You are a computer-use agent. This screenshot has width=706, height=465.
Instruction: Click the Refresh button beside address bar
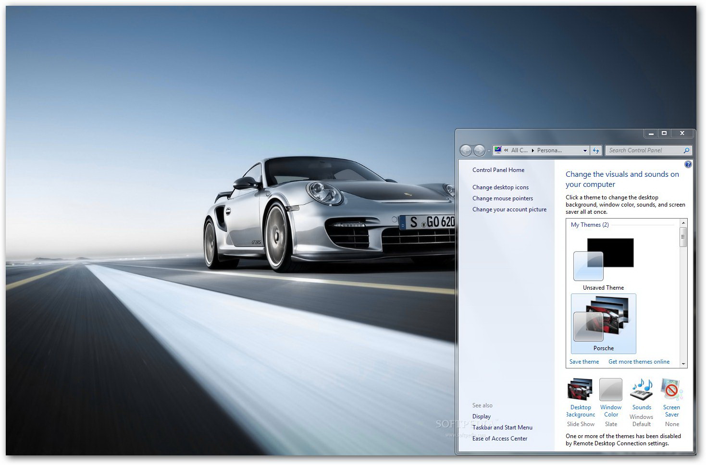[x=596, y=150]
